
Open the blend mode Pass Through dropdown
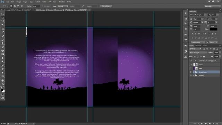(198, 52)
